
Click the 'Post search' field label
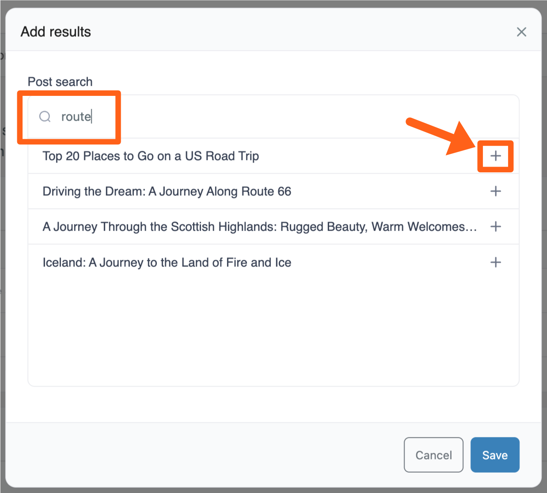point(60,82)
